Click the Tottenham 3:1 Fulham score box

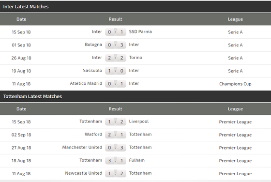pos(116,161)
